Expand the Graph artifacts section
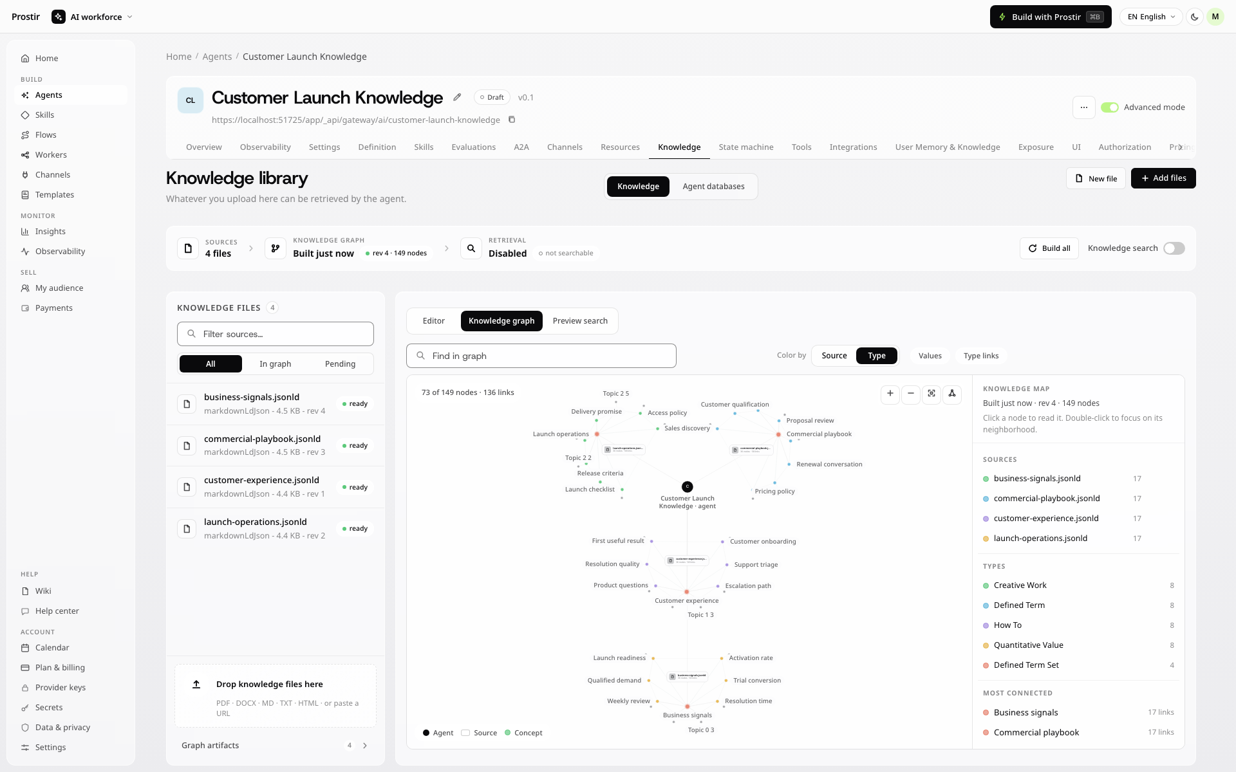 276,746
